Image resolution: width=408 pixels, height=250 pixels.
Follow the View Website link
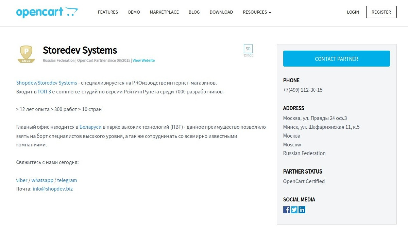pos(143,60)
